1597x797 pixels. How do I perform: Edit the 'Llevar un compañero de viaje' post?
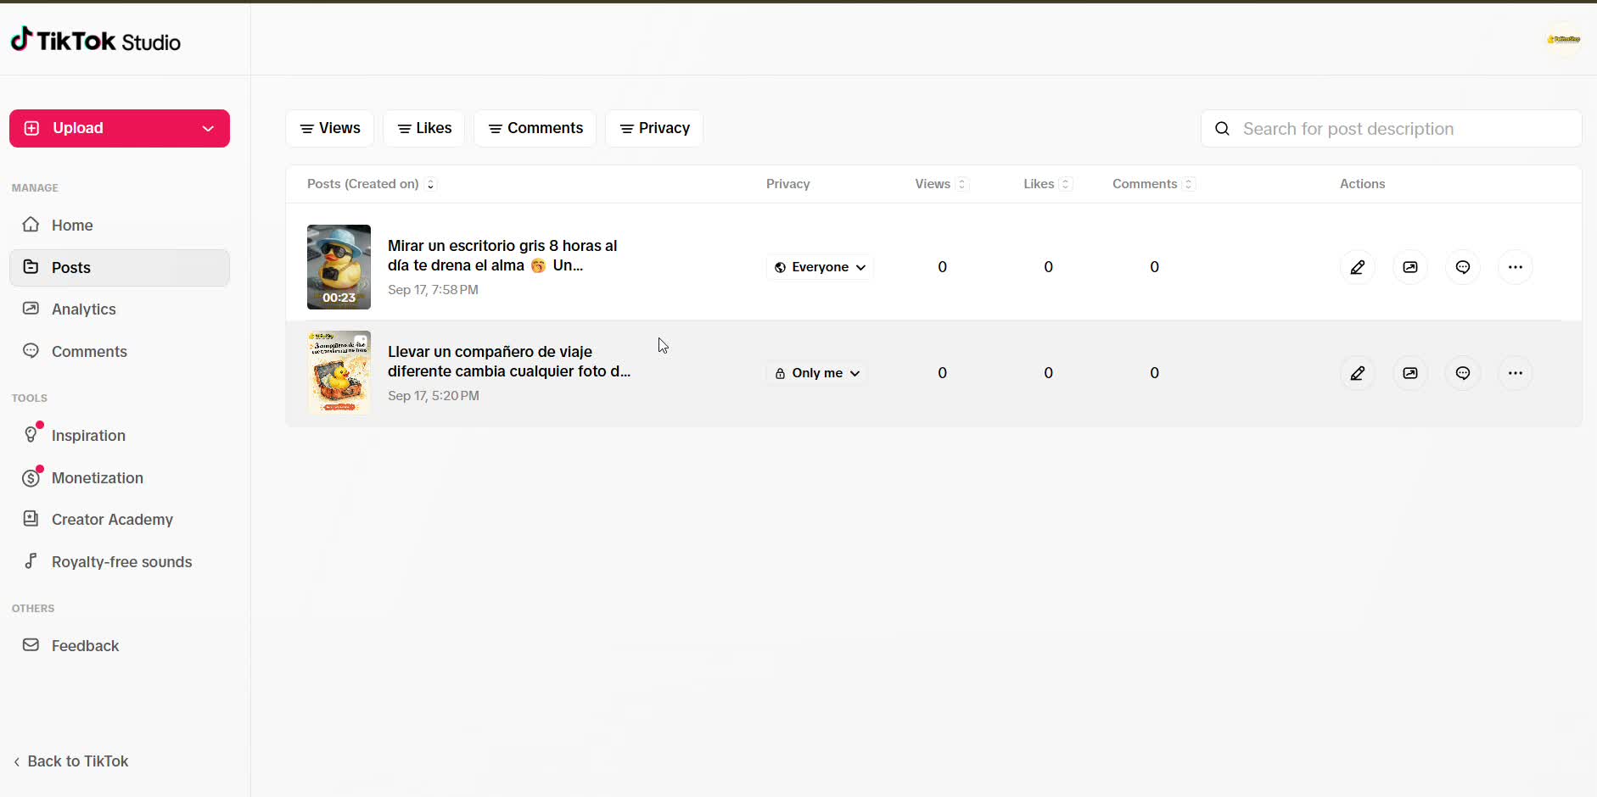[1358, 373]
